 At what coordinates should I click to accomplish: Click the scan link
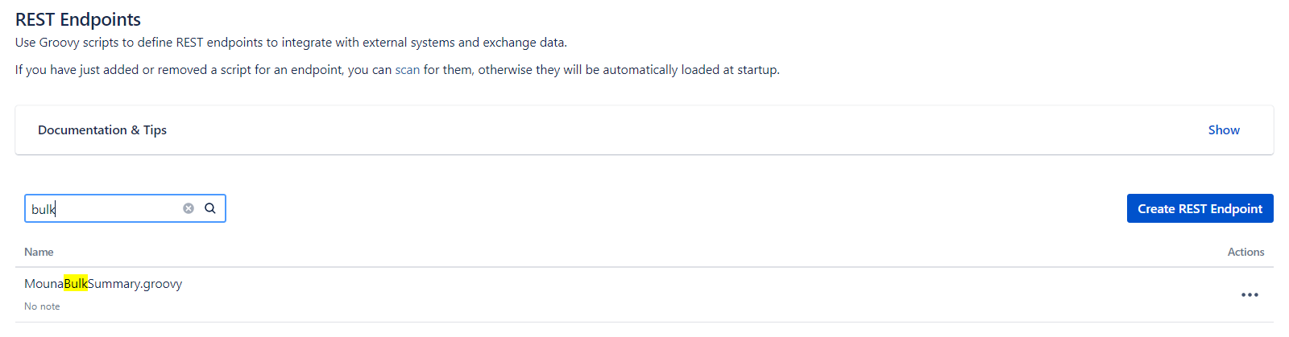[407, 70]
